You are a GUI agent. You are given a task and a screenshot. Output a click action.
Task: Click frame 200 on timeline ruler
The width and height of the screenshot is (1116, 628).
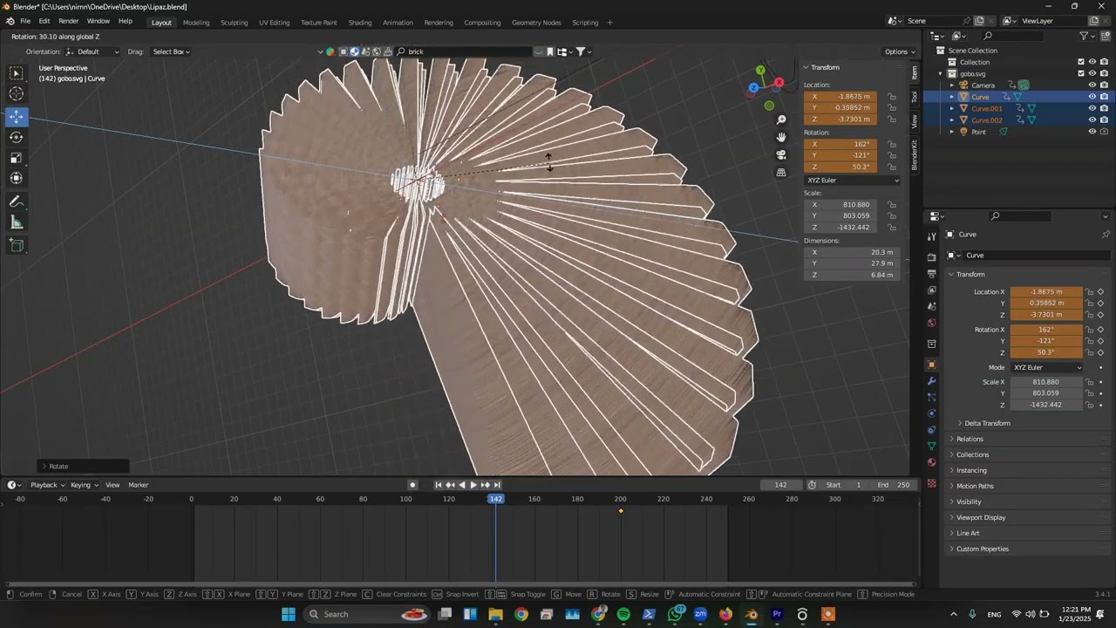click(x=620, y=499)
